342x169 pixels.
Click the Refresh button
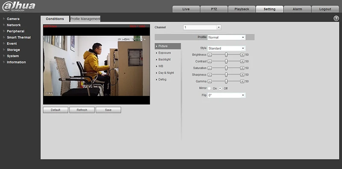pos(82,110)
